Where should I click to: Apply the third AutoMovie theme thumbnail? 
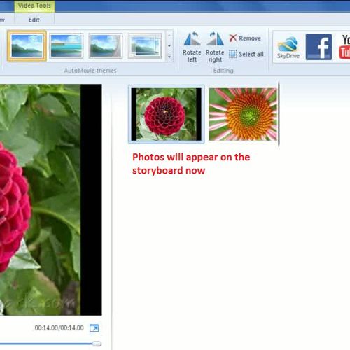pyautogui.click(x=106, y=45)
